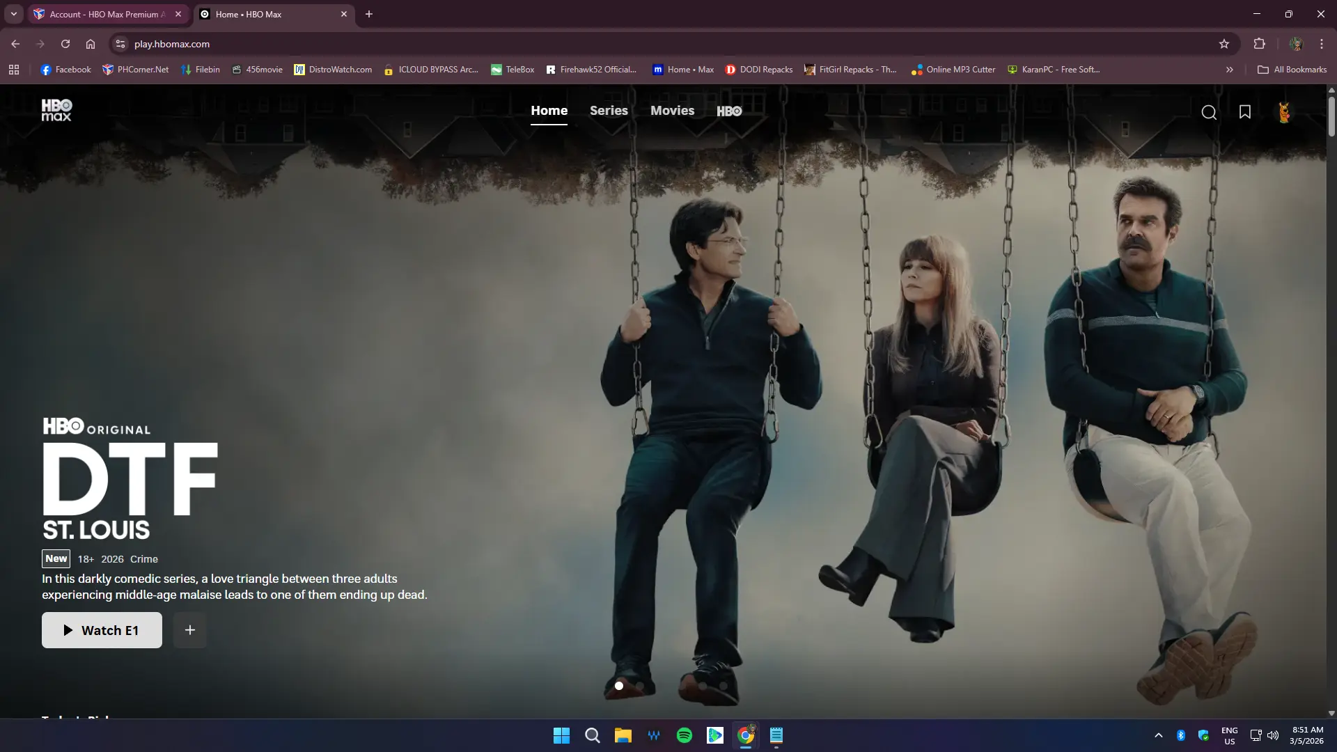Select the second hero carousel dot
The height and width of the screenshot is (752, 1337).
pos(640,686)
